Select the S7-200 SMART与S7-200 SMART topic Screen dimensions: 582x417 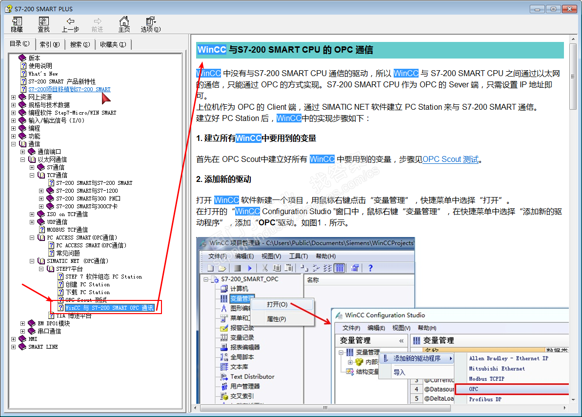coord(94,183)
